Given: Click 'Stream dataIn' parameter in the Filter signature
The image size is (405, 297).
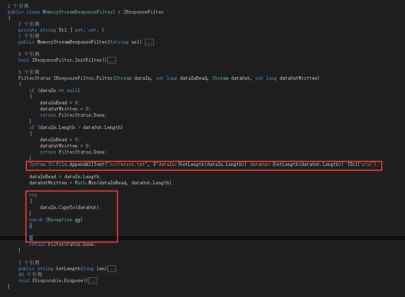Looking at the screenshot, I should [133, 78].
